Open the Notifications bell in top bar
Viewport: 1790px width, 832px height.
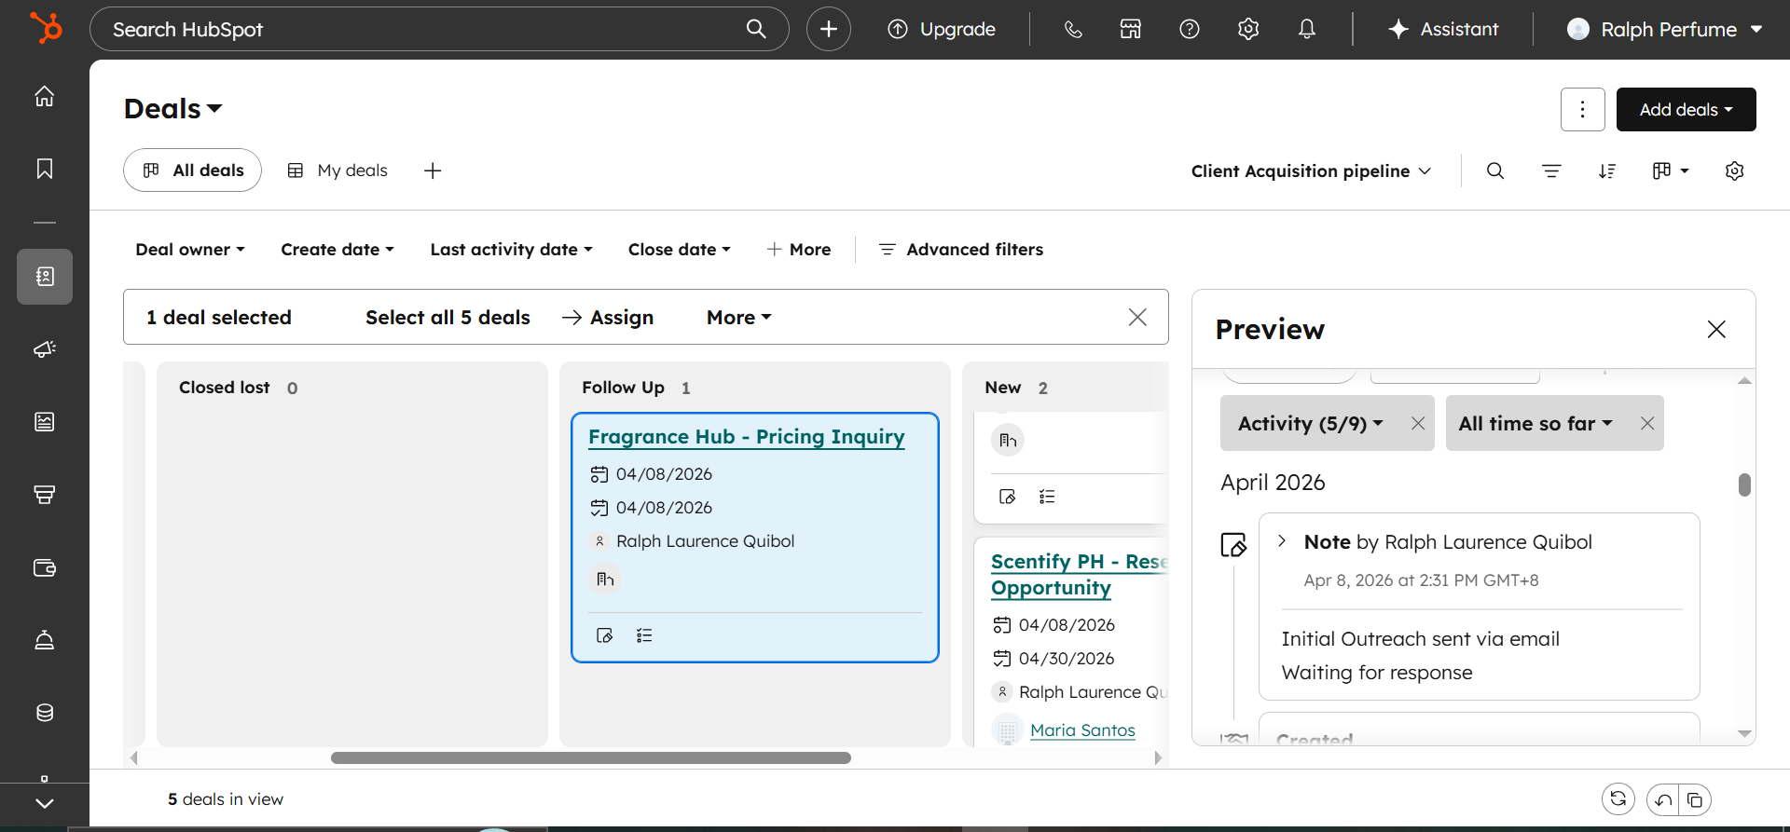coord(1307,29)
